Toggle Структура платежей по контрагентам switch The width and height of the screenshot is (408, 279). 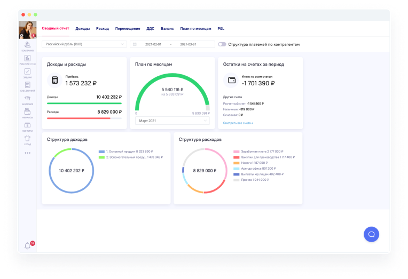pos(222,44)
